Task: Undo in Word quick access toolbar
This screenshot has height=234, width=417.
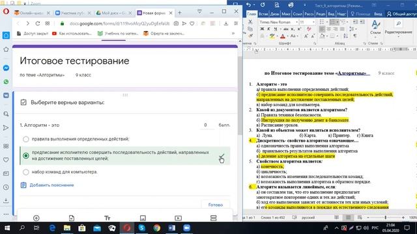Action: pyautogui.click(x=248, y=5)
